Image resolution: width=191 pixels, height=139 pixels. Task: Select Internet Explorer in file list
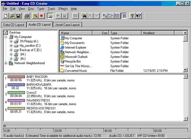coord(75,48)
